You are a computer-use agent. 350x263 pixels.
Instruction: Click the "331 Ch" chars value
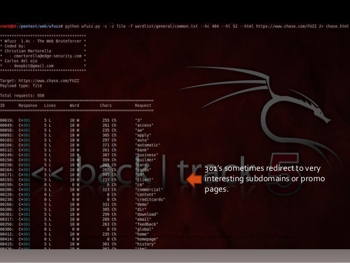[x=109, y=204]
